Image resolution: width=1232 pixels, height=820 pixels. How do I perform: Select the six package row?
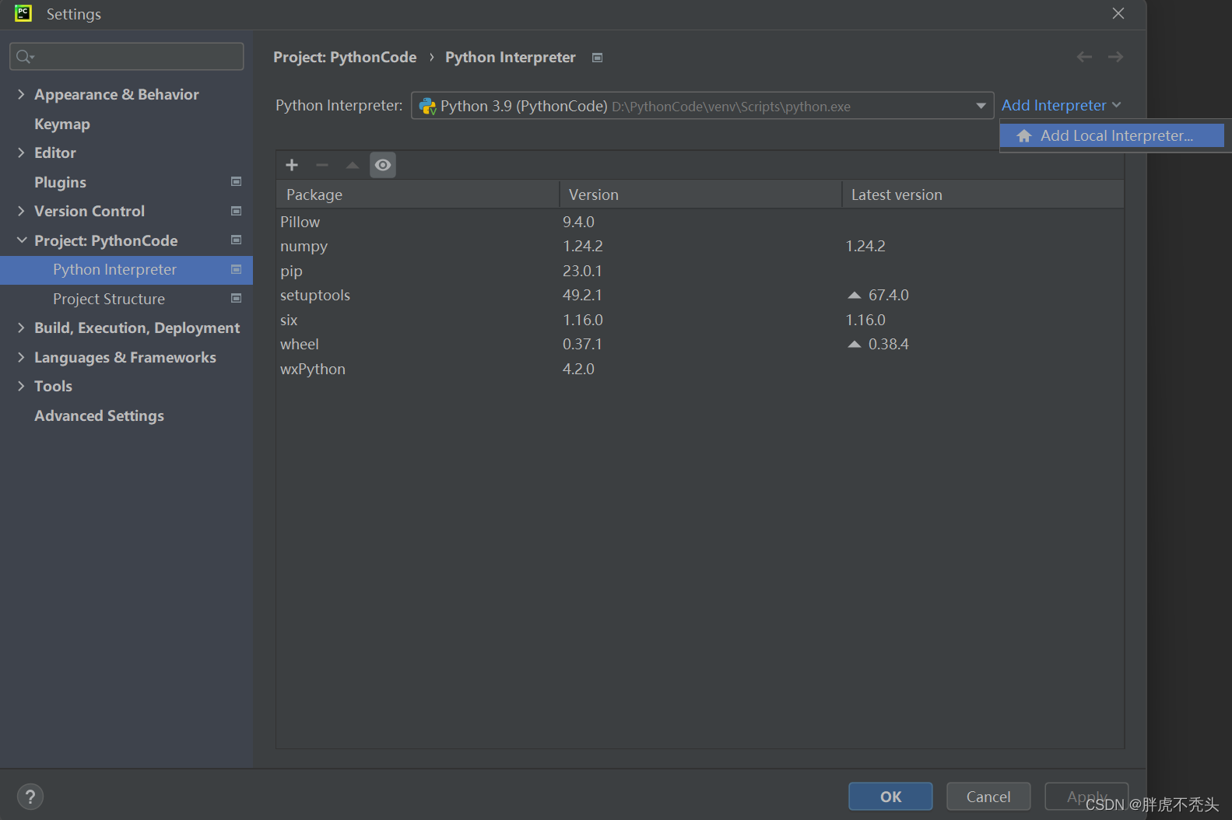700,320
